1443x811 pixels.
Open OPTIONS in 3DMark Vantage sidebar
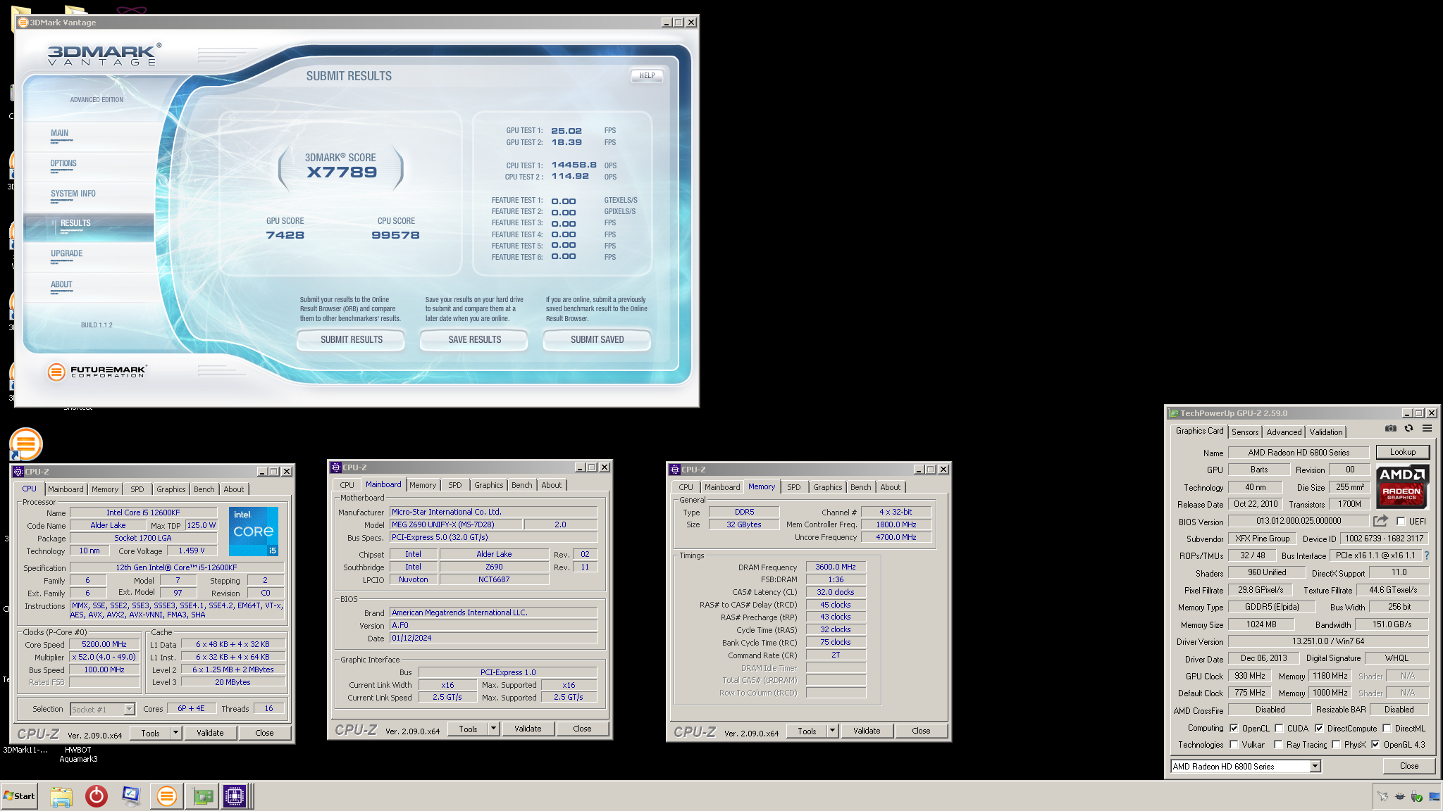tap(63, 163)
